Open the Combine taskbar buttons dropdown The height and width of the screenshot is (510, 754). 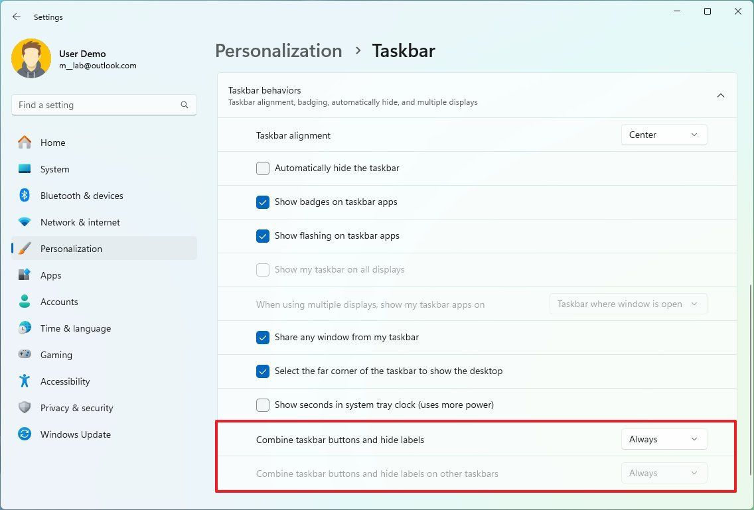click(x=663, y=438)
